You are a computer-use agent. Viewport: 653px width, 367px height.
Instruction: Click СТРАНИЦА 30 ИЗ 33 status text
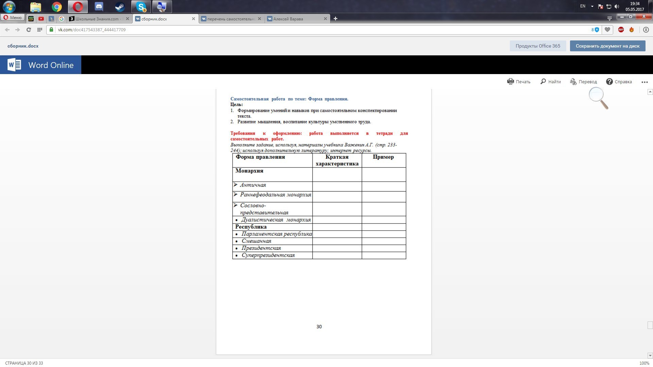point(24,363)
